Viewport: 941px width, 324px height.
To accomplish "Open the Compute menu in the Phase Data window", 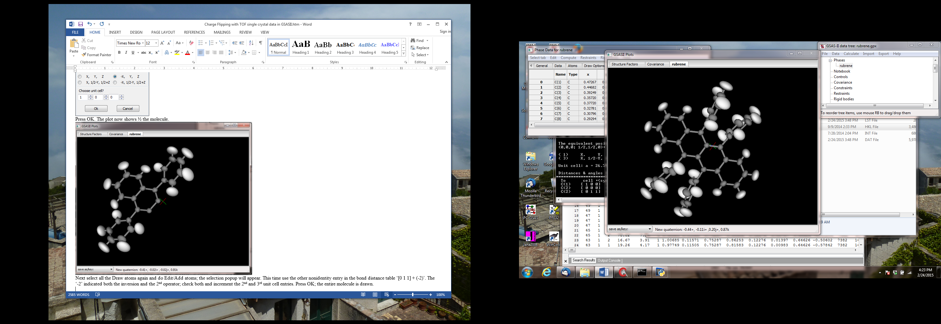I will tap(568, 58).
